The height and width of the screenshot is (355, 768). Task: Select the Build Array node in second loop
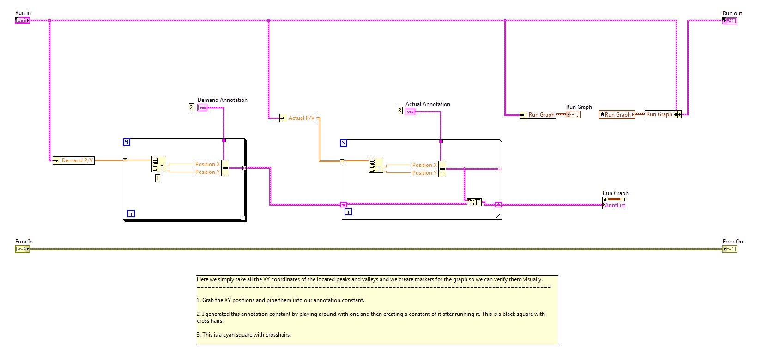click(474, 202)
